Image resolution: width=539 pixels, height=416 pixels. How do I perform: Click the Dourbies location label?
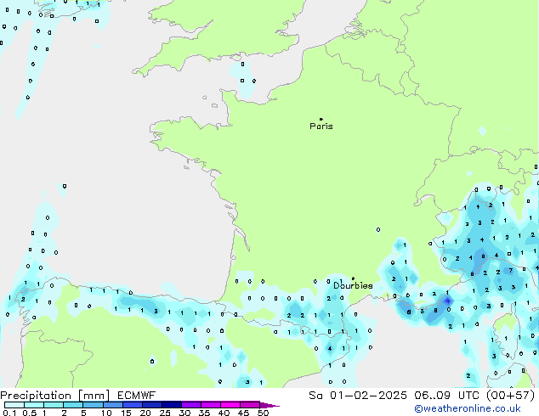tap(353, 285)
